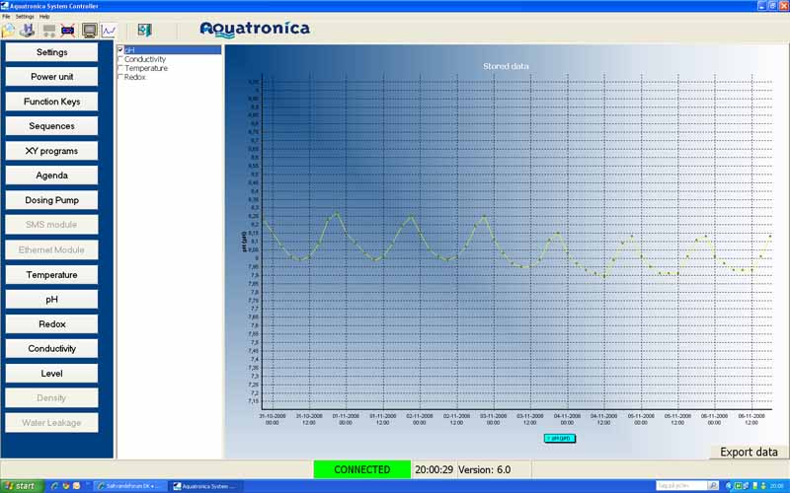Enable the Temperature data series checkbox
This screenshot has height=493, width=790.
(x=120, y=68)
